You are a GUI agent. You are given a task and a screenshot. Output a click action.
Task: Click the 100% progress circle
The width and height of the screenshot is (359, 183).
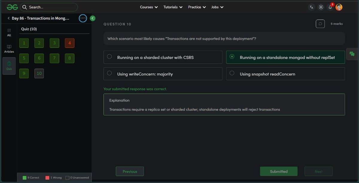[83, 18]
